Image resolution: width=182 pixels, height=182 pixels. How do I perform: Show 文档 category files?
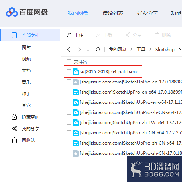coord(26,70)
